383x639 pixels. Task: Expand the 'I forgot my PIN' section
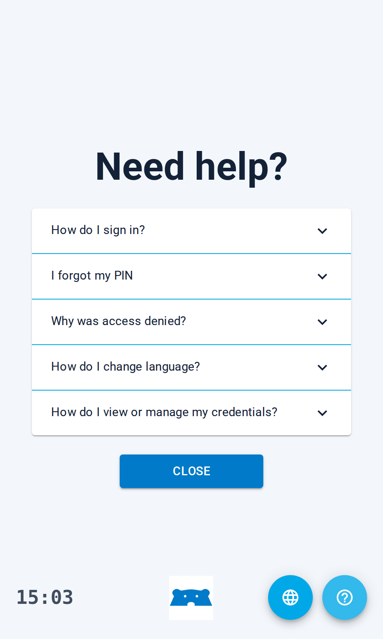pos(191,276)
